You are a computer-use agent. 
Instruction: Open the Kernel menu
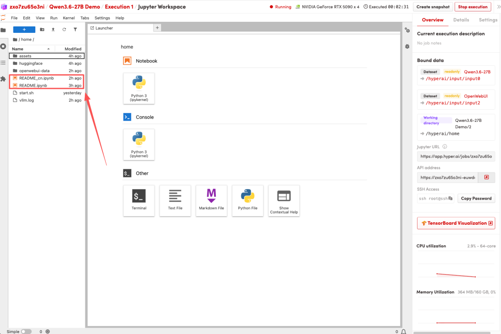[69, 18]
